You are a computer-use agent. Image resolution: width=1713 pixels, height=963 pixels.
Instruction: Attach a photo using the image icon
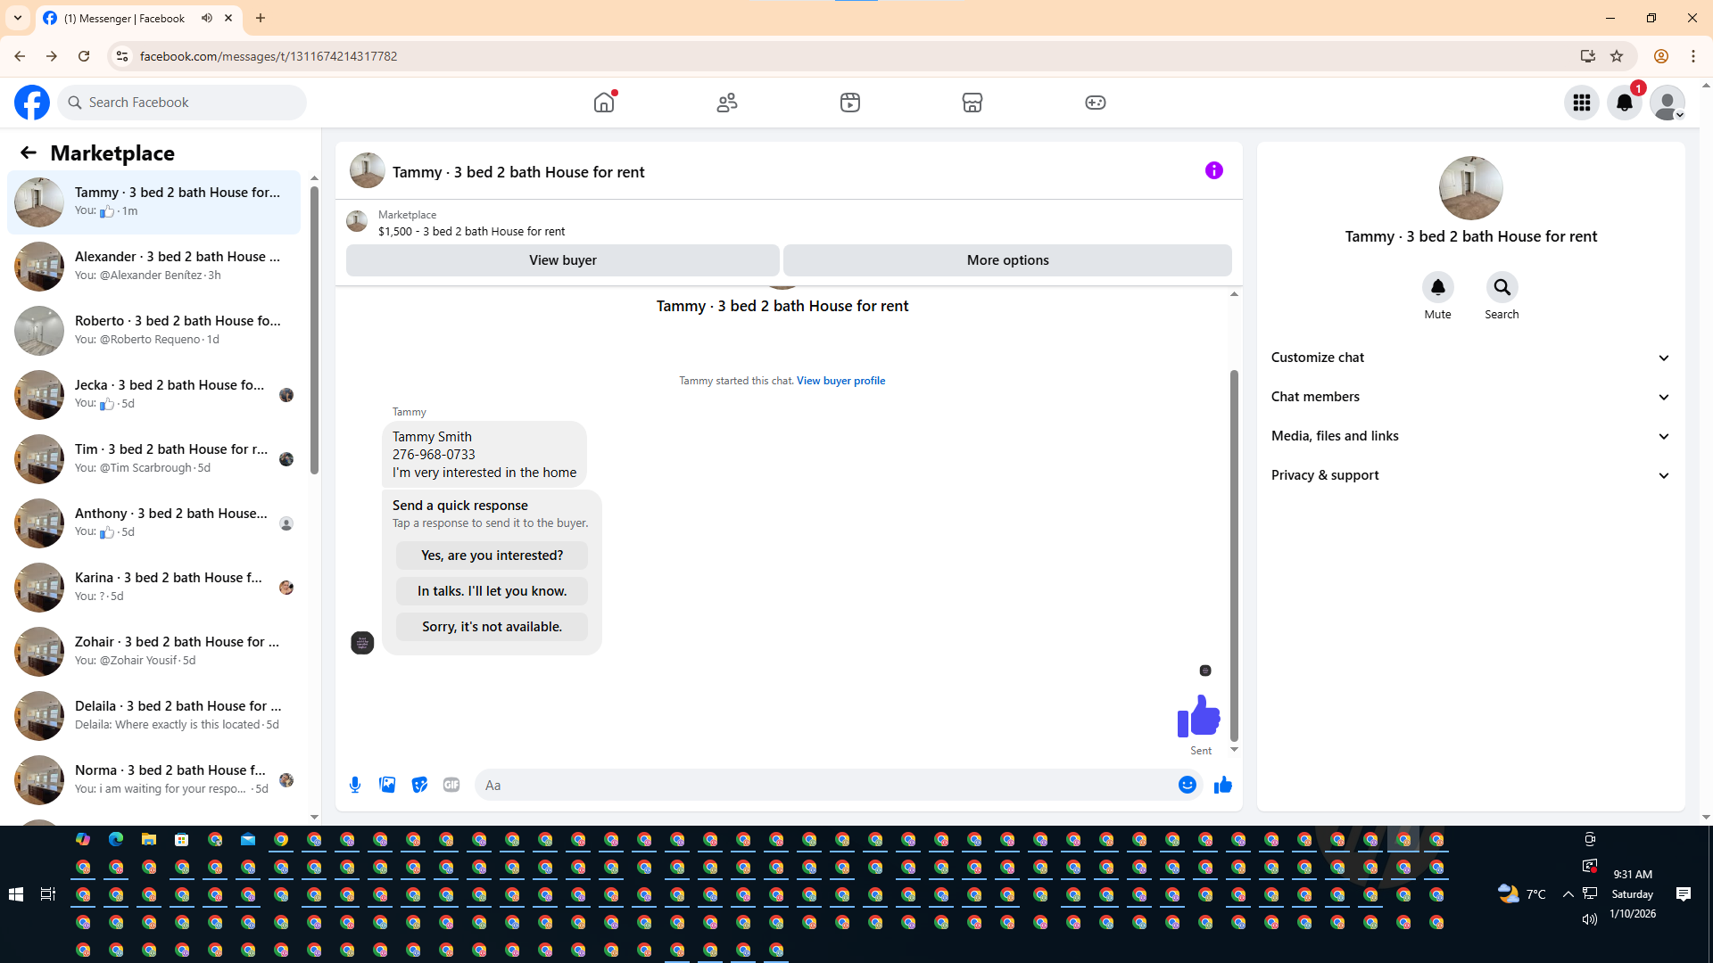click(x=387, y=785)
